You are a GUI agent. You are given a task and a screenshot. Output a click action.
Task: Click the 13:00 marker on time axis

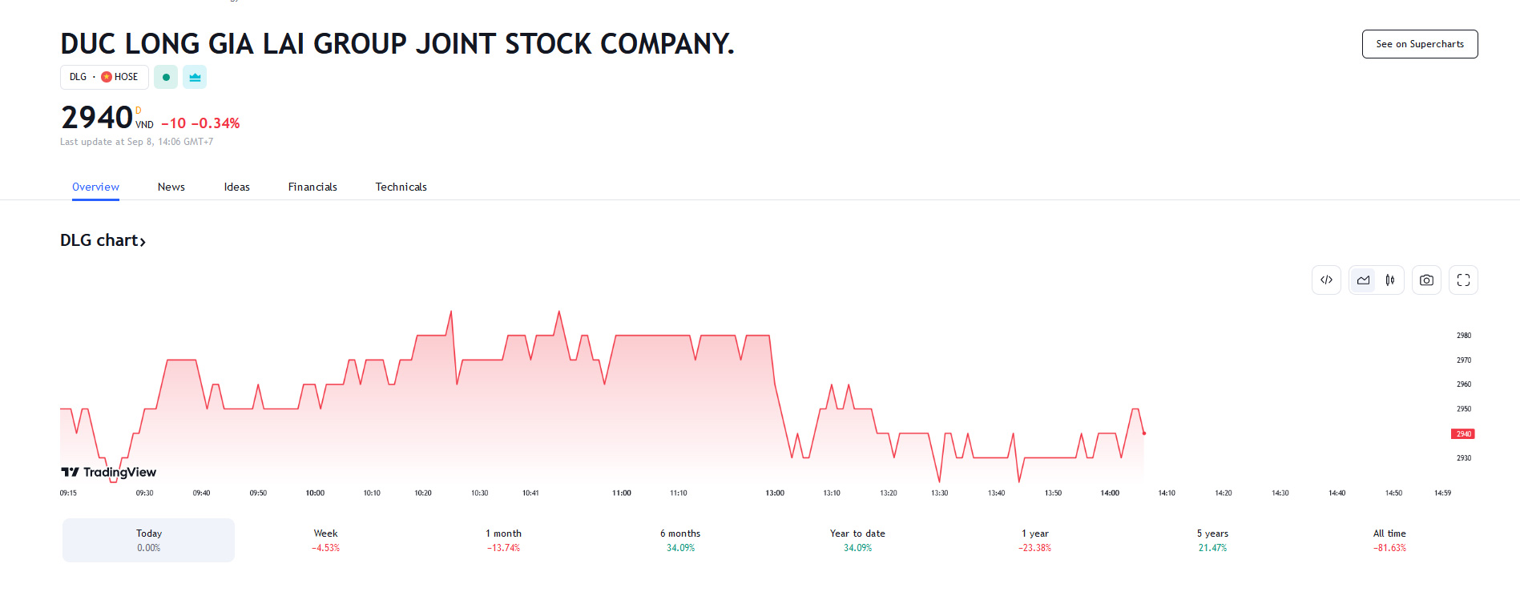pyautogui.click(x=775, y=493)
